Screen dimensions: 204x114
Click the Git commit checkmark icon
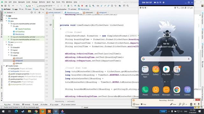coord(105,6)
